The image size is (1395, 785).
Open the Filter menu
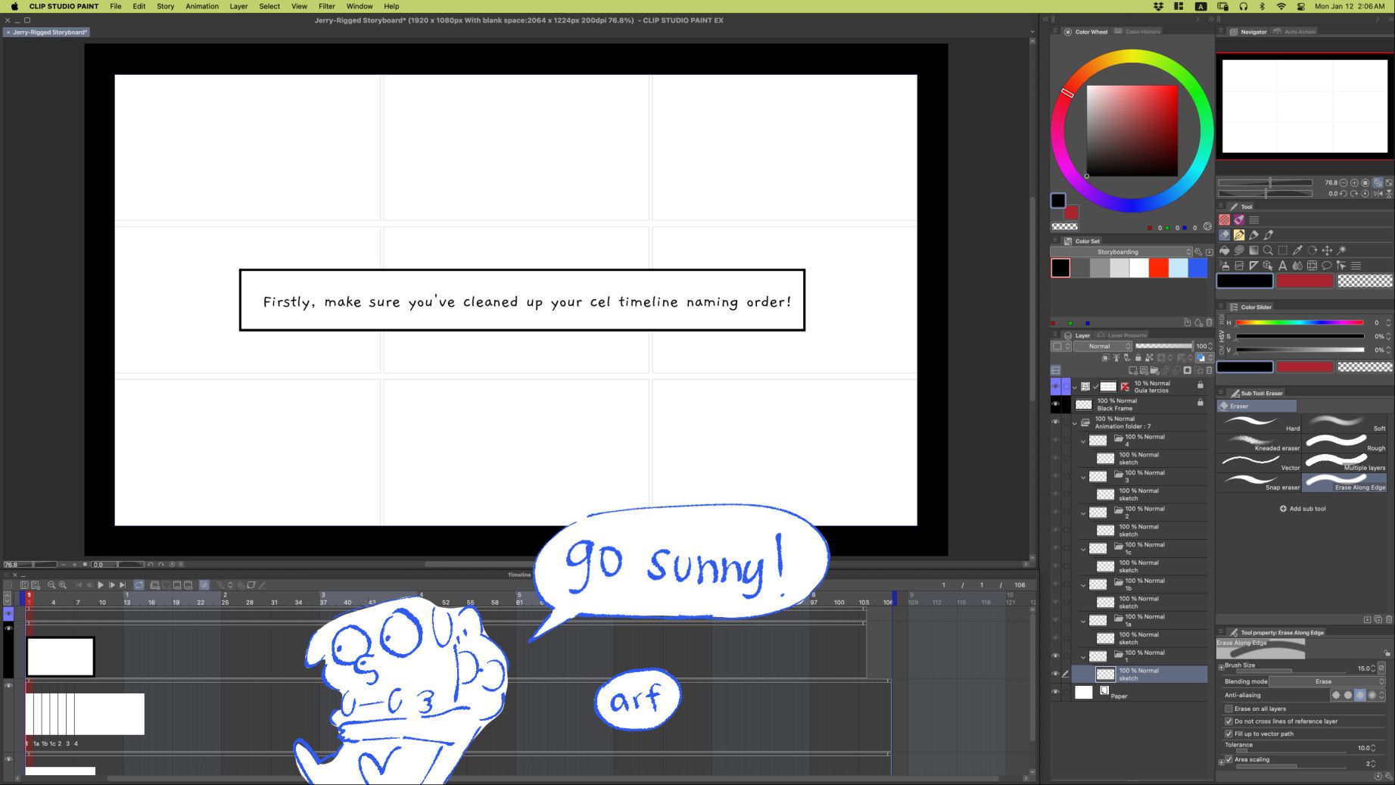point(327,6)
